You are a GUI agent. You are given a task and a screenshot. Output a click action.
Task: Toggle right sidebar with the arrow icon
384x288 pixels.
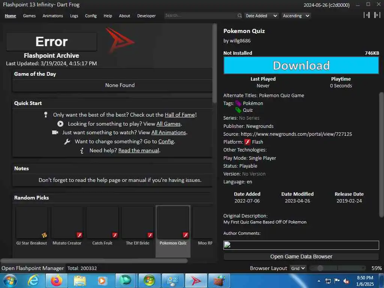point(377,15)
